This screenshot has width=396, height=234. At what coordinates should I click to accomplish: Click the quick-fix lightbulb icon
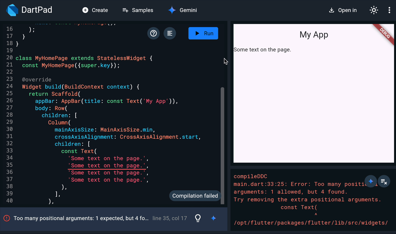(x=198, y=218)
